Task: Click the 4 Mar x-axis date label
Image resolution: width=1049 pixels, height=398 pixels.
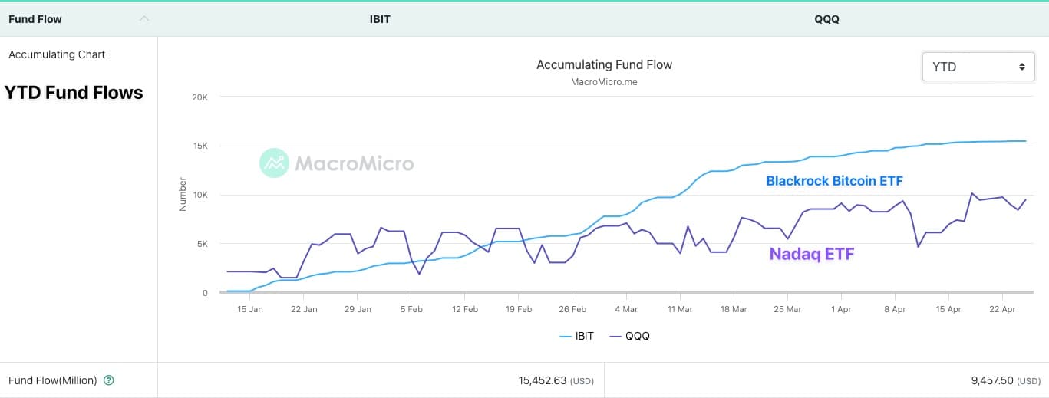Action: 626,309
